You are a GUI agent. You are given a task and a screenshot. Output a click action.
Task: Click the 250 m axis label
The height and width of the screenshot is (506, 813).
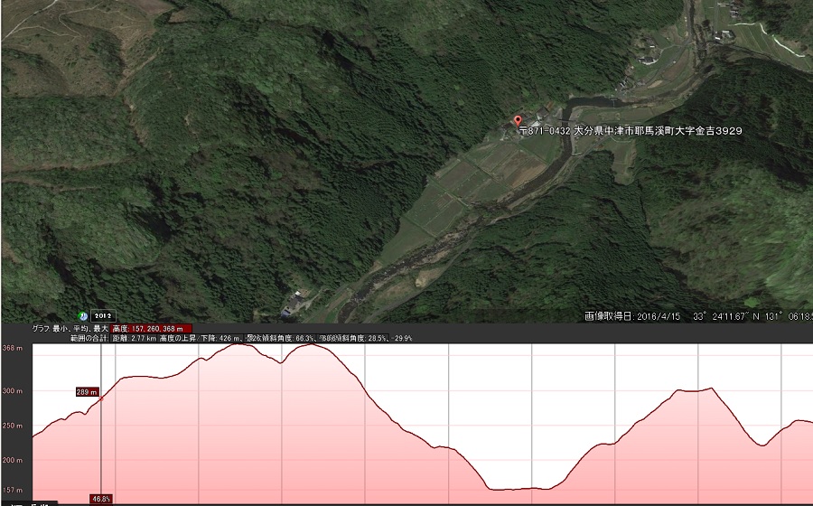13,426
